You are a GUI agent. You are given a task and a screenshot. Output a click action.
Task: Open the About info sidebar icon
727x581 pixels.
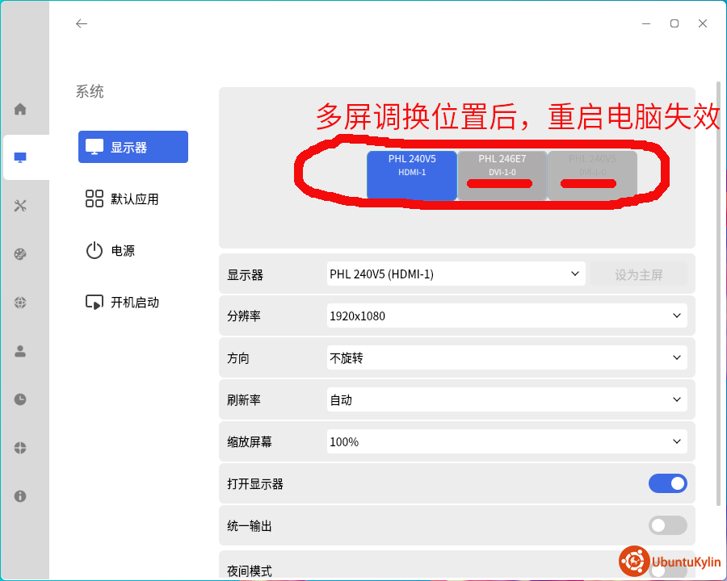click(20, 496)
